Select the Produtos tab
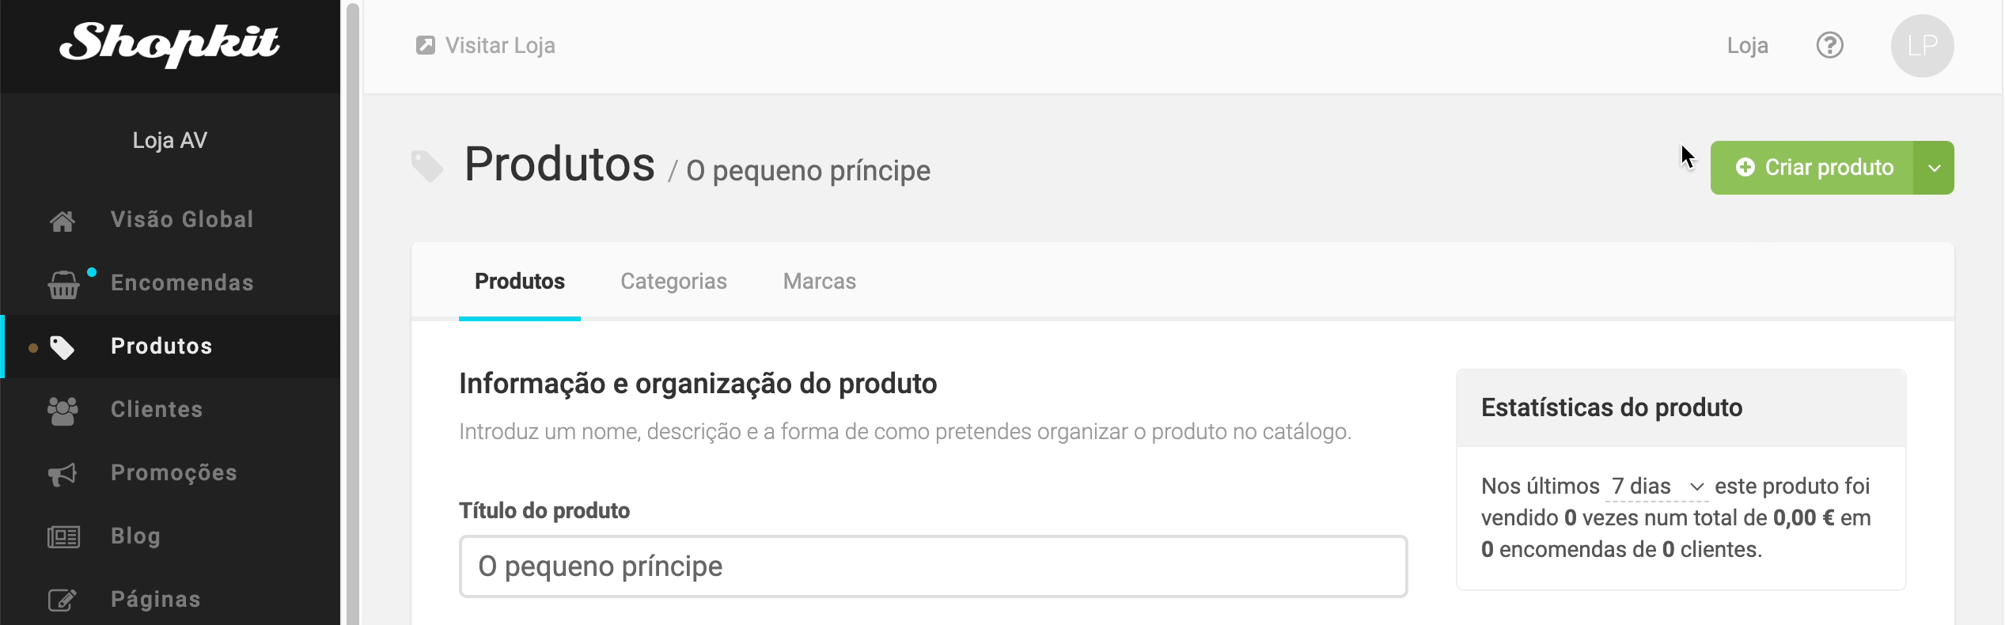 point(519,282)
